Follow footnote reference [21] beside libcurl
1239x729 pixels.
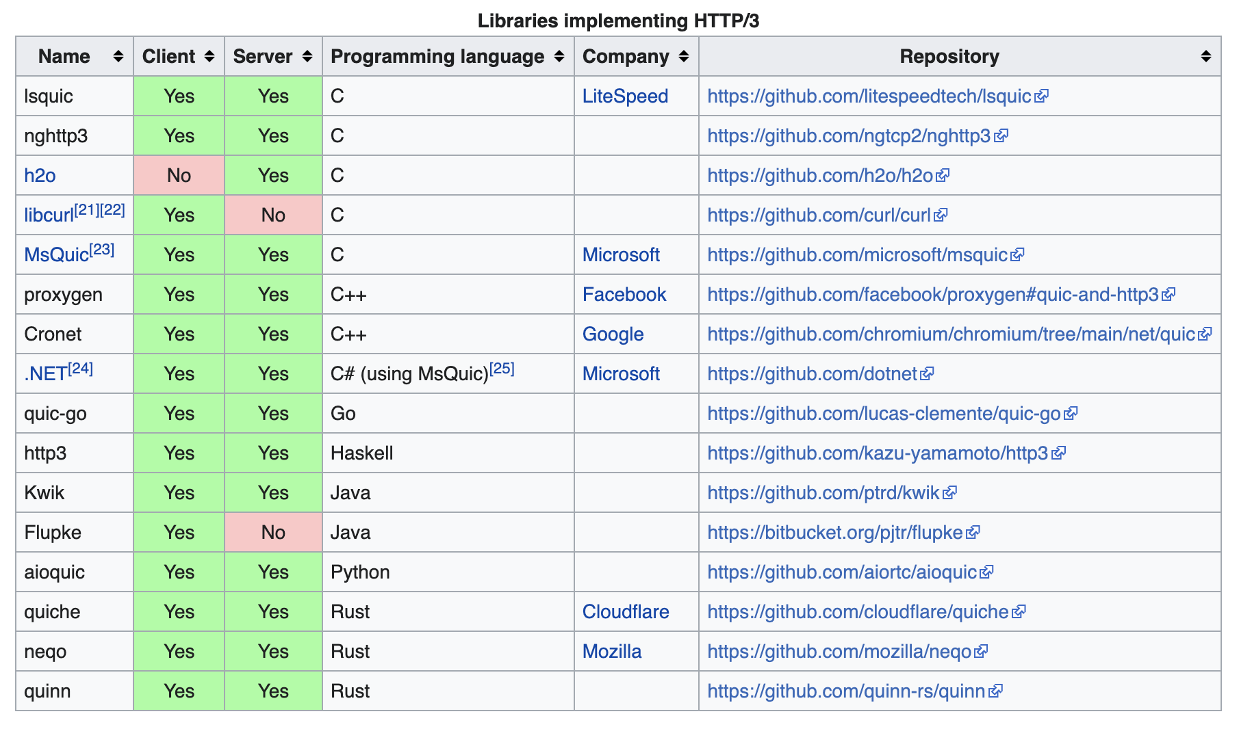87,209
